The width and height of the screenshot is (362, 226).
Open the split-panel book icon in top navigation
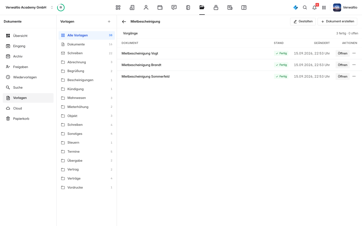(244, 8)
